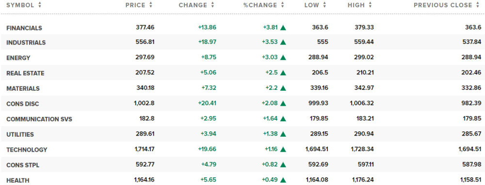Screen dimensions: 485x185
Task: Select COMMUNICATION SVS sector
Action: click(39, 119)
